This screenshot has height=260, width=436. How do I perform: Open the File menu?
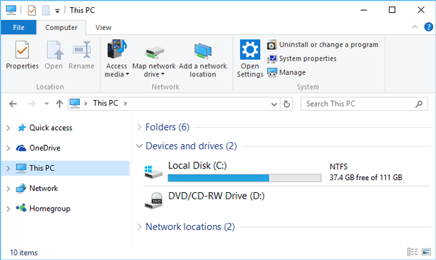19,27
